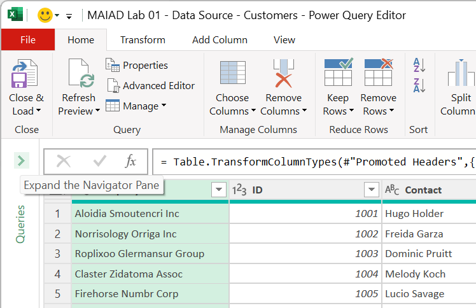Screen dimensions: 476x308
Task: Open the Manage query dropdown
Action: click(x=136, y=106)
